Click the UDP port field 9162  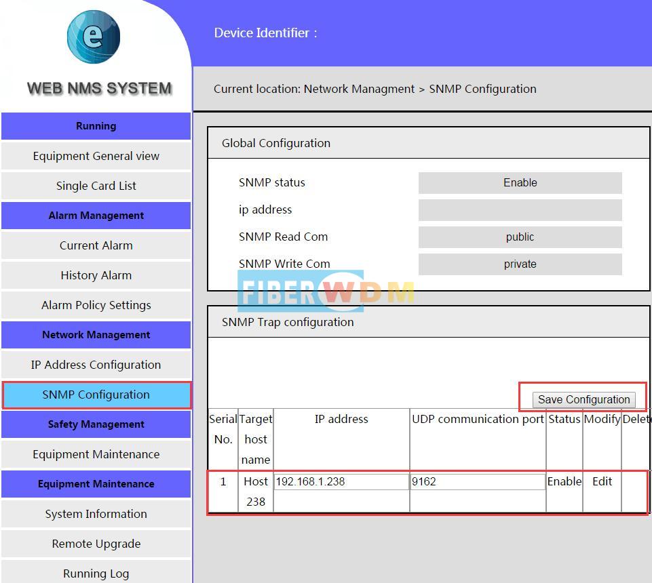478,481
